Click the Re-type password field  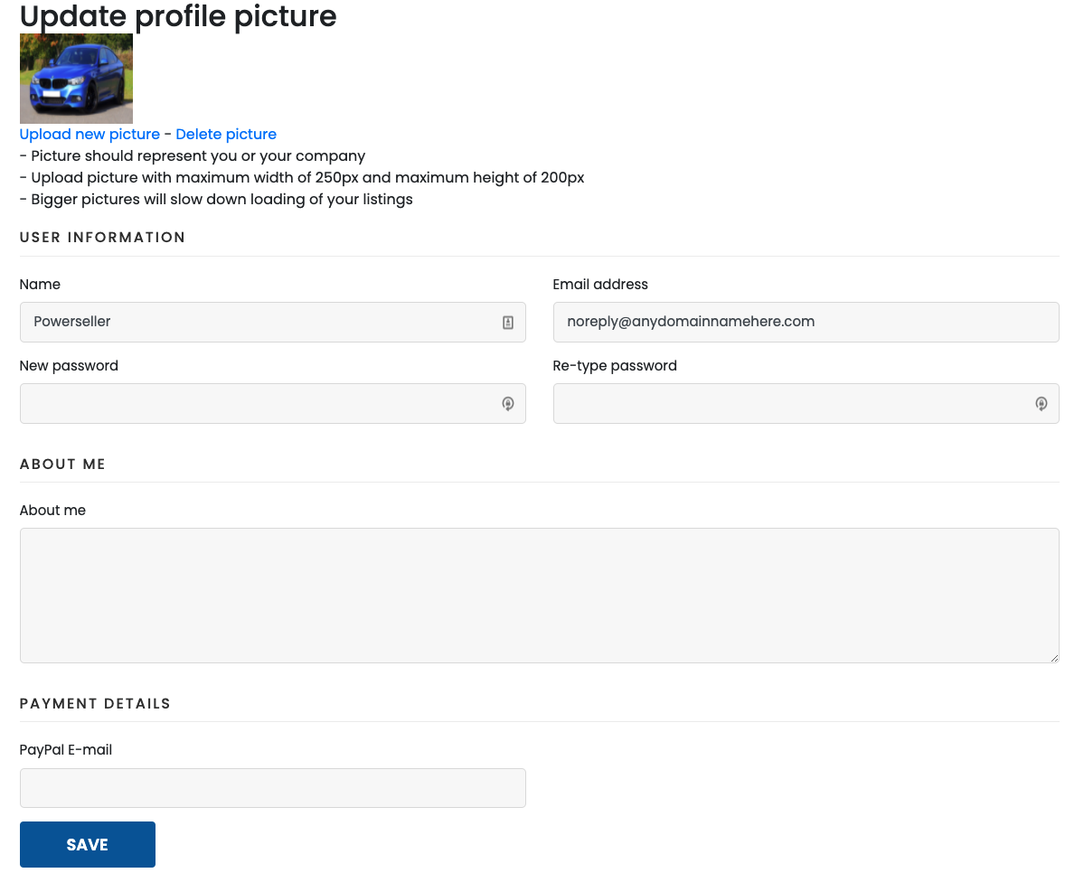[796, 403]
